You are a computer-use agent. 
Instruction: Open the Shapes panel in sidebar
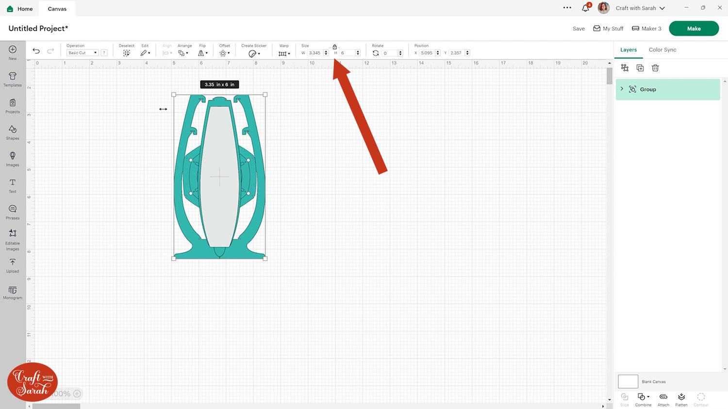(13, 131)
